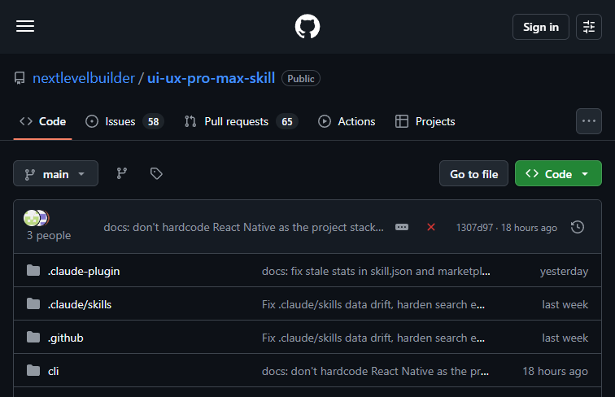View branches via the branch icon
The image size is (615, 397).
[122, 173]
